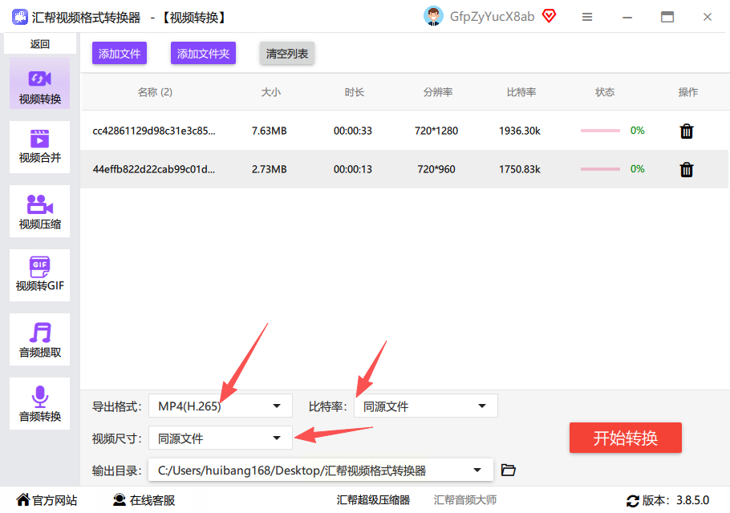
Task: Open the 官方网站 link
Action: point(47,500)
